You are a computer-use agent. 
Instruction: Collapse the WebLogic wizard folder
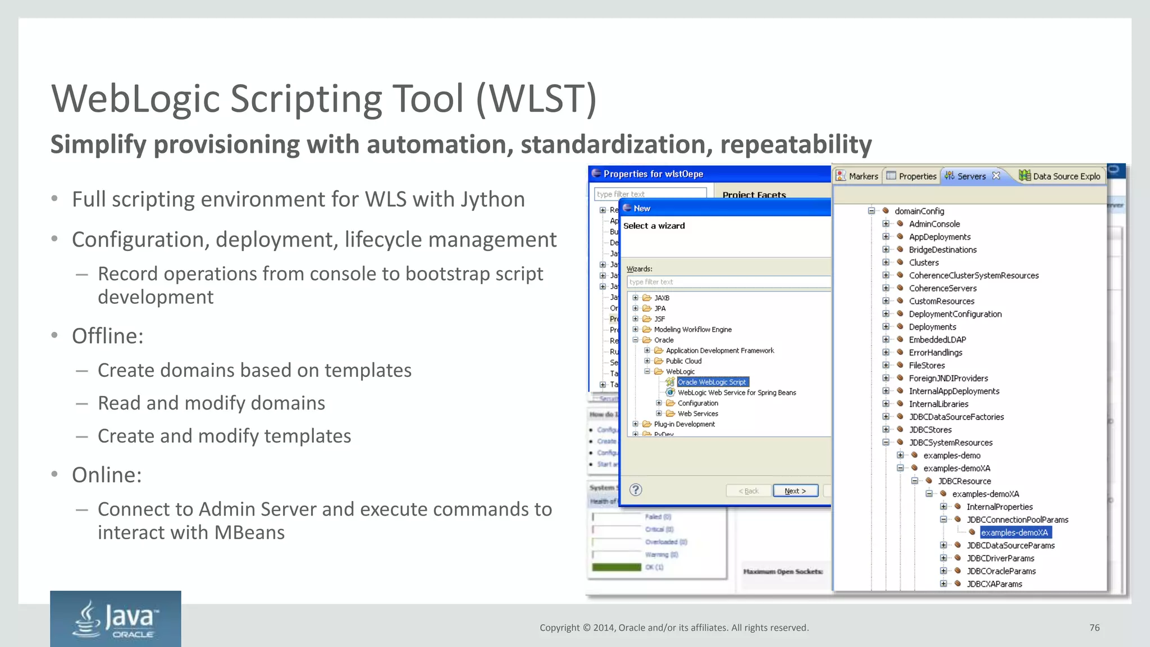(x=647, y=371)
